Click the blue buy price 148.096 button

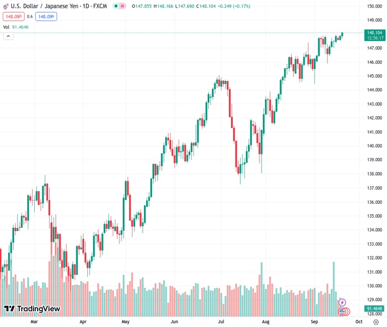46,16
